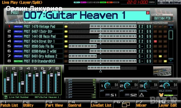Viewport: 181px width, 108px height.
Task: Select the grey MFX2 effect indicator
Action: point(90,2)
